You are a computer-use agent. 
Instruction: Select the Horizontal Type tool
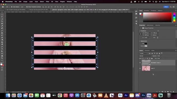click(x=2, y=49)
